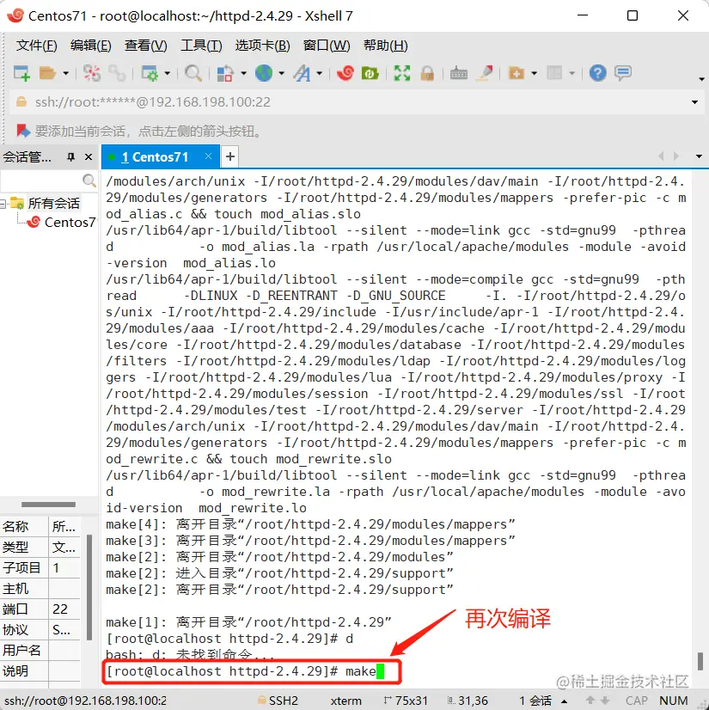Click the Reconnect link icon
709x710 pixels.
[117, 73]
